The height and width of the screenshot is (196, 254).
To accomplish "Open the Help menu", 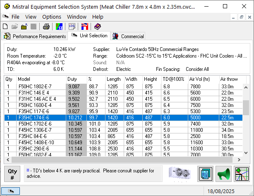I will [98, 17].
